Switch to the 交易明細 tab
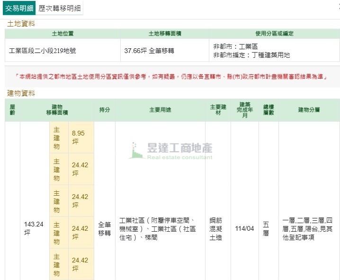This screenshot has width=340, height=280. [x=19, y=9]
